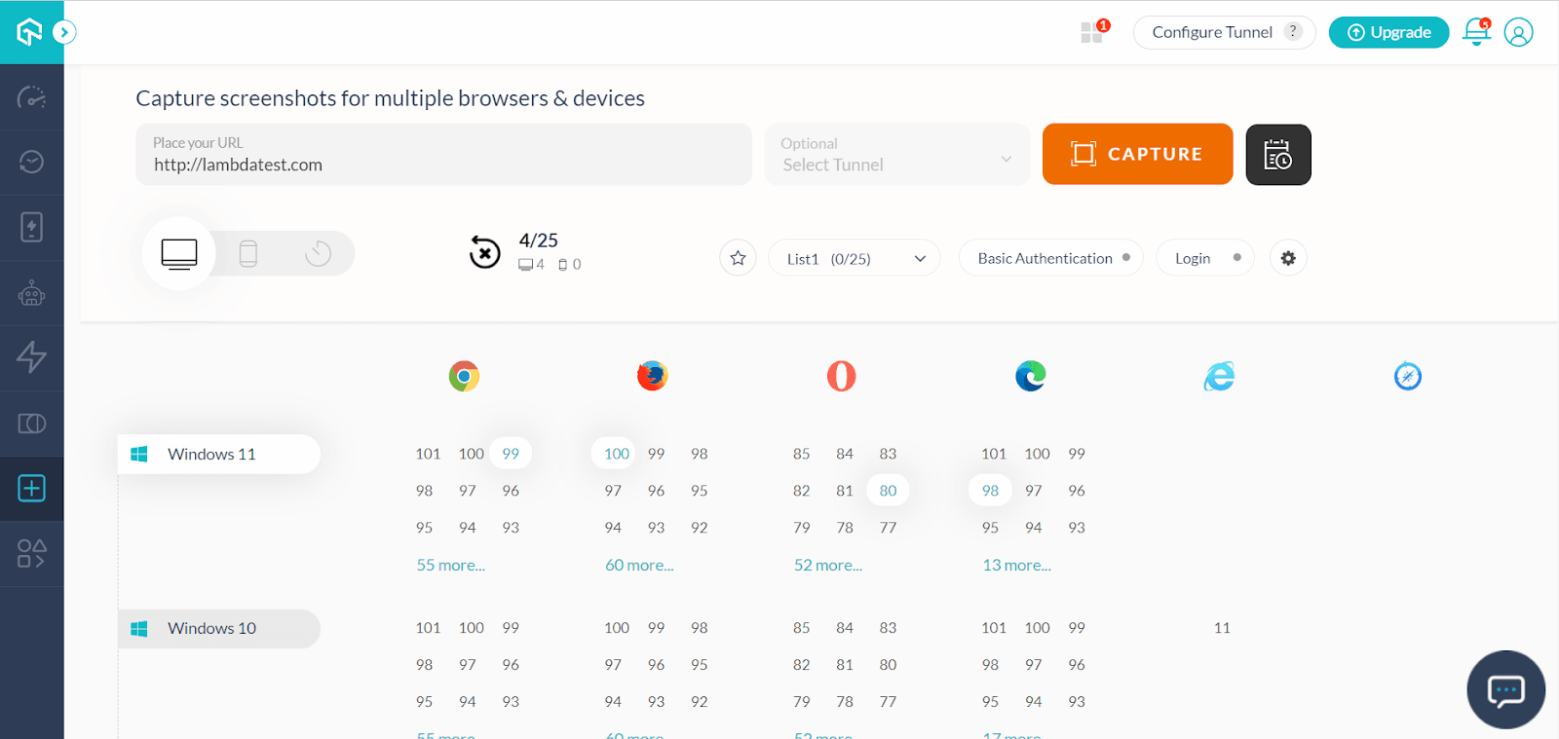Click the orange CAPTURE button
The image size is (1559, 739).
pyautogui.click(x=1137, y=154)
